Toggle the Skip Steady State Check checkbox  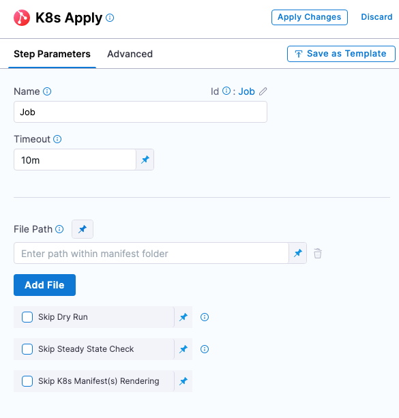[x=27, y=349]
